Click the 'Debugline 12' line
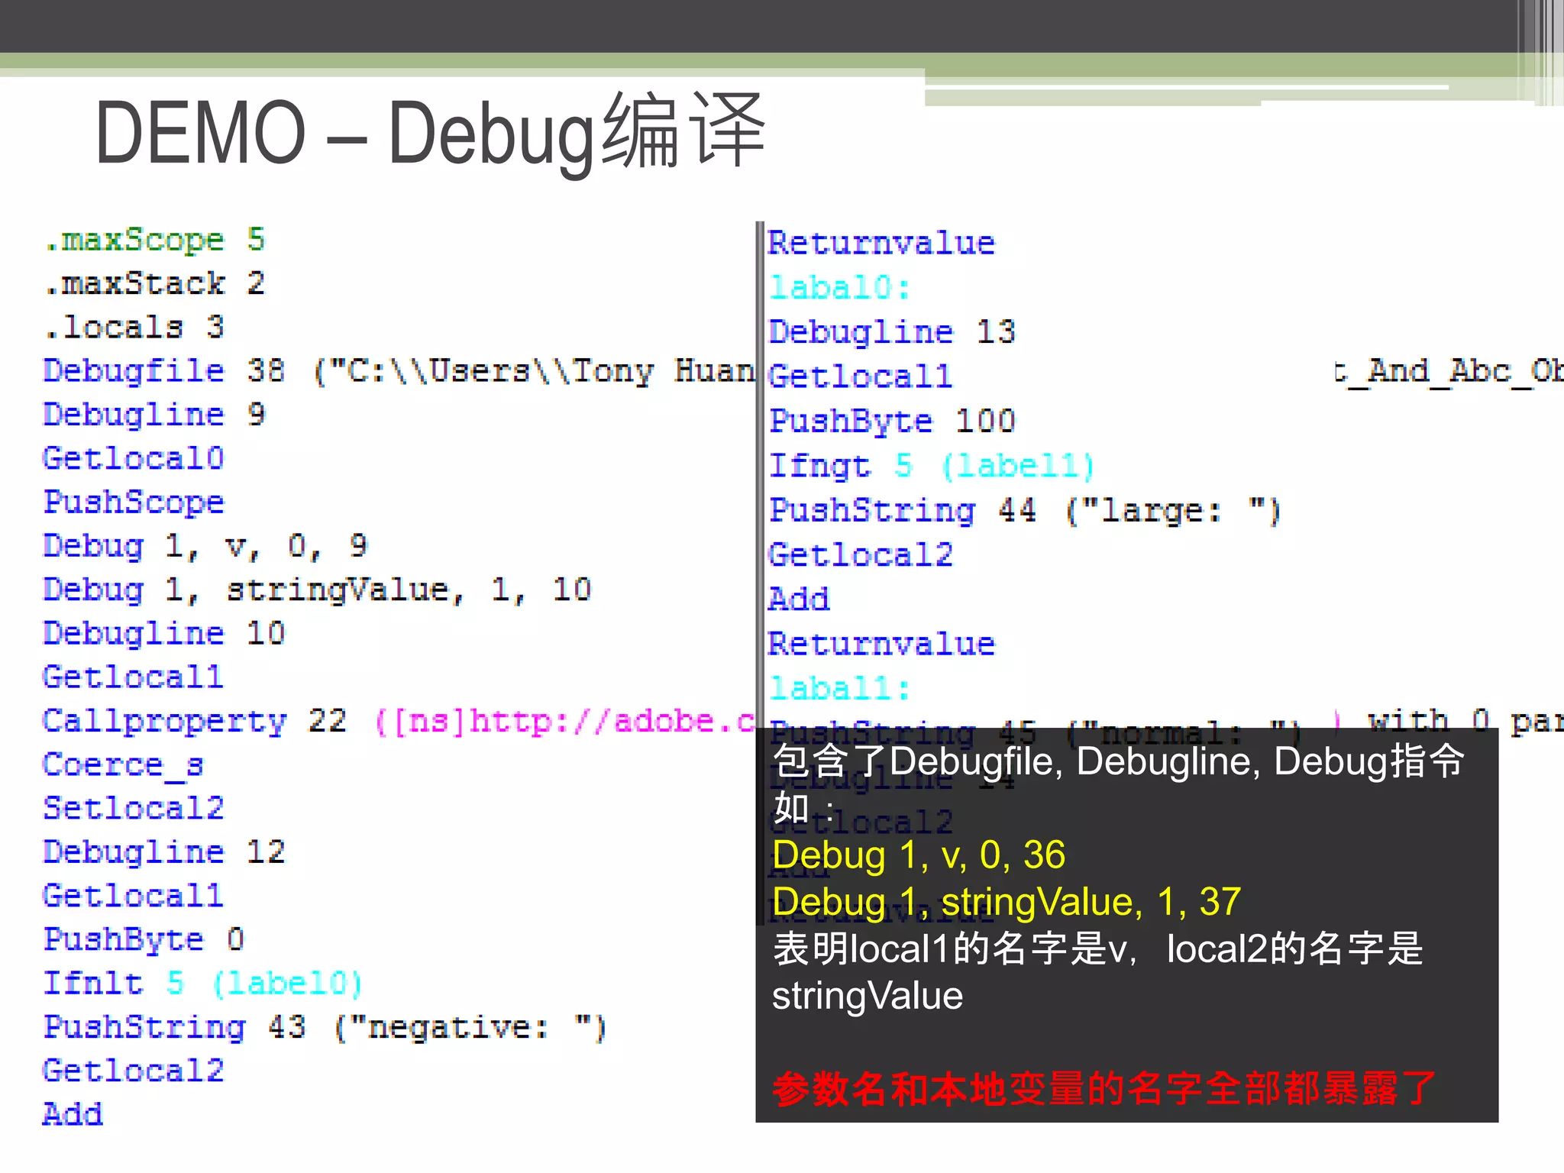 pyautogui.click(x=164, y=852)
